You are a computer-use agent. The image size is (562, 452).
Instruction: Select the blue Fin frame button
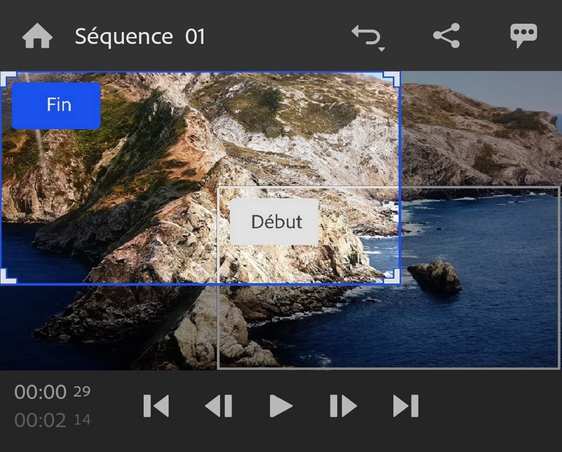pyautogui.click(x=56, y=106)
